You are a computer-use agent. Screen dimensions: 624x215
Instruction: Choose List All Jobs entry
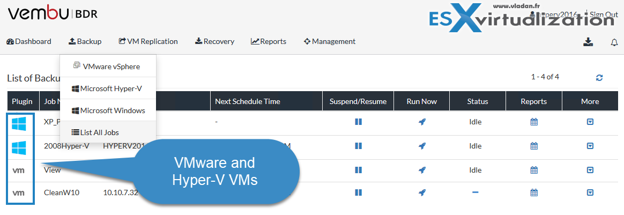[x=108, y=132]
